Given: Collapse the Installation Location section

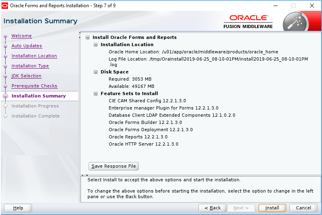Looking at the screenshot, I should pos(96,45).
